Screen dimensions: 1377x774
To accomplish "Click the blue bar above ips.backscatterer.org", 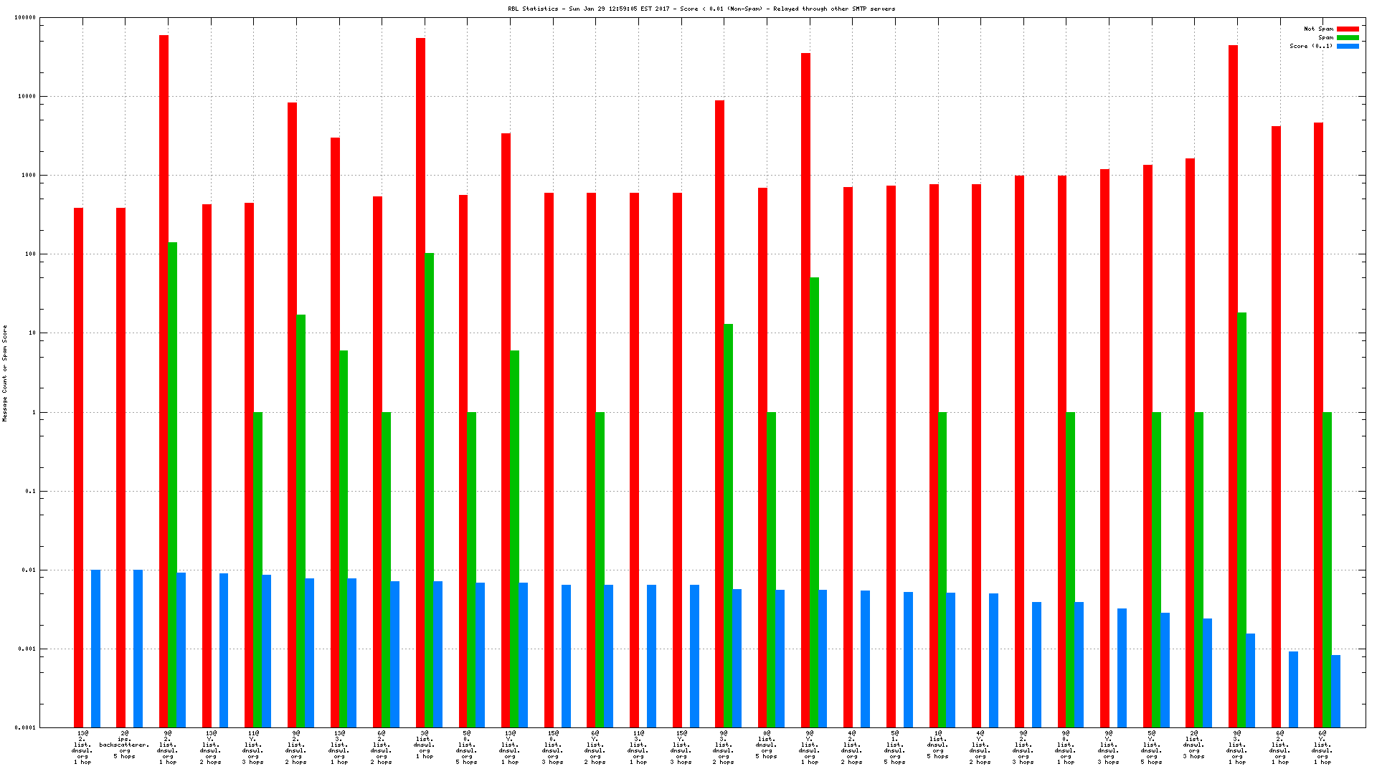I will pyautogui.click(x=138, y=649).
